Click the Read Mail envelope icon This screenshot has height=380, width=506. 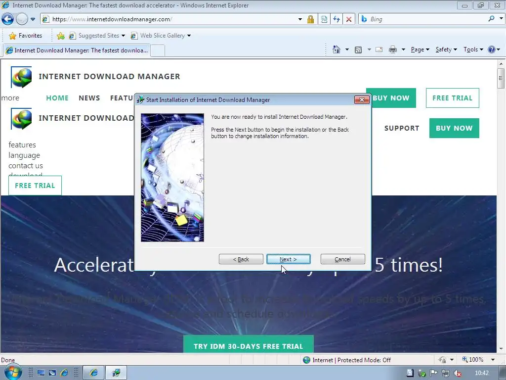pyautogui.click(x=379, y=49)
